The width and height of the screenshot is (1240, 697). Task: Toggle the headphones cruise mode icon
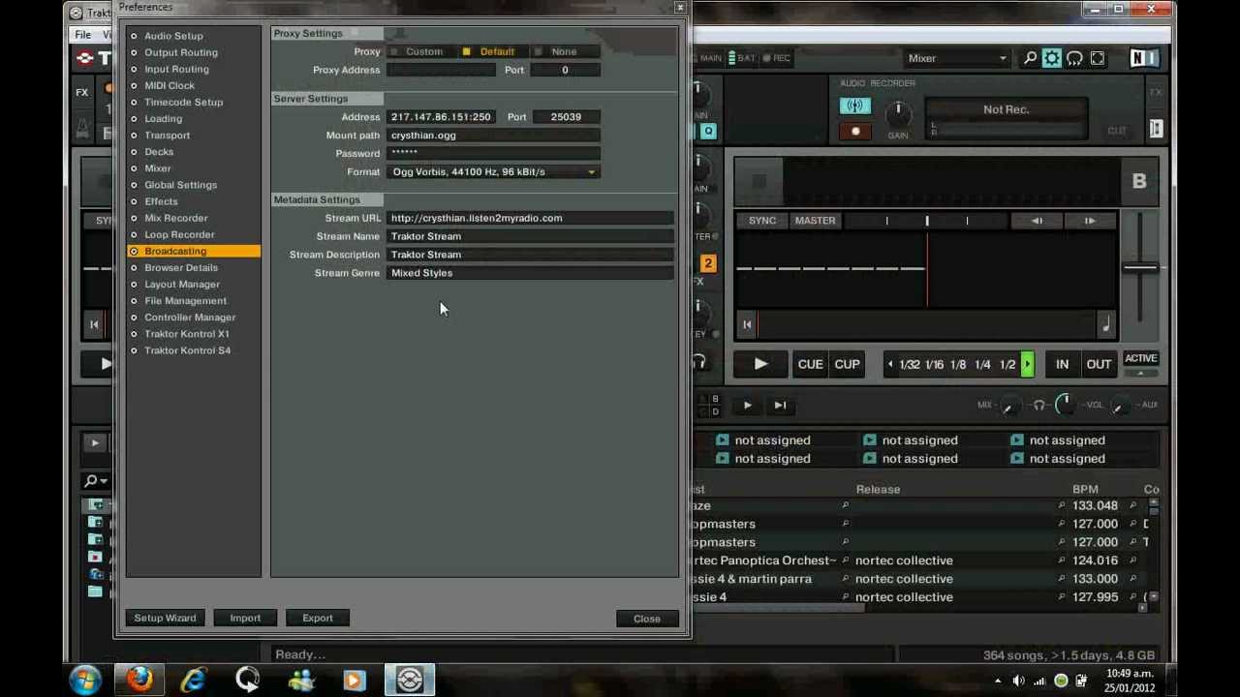pyautogui.click(x=1074, y=58)
